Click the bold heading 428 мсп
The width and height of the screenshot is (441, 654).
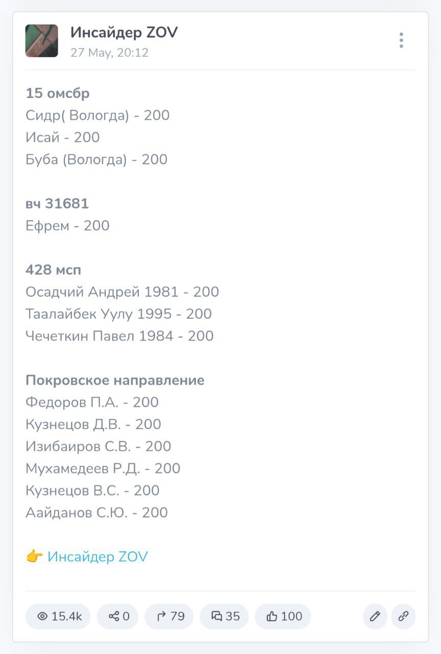pos(54,270)
